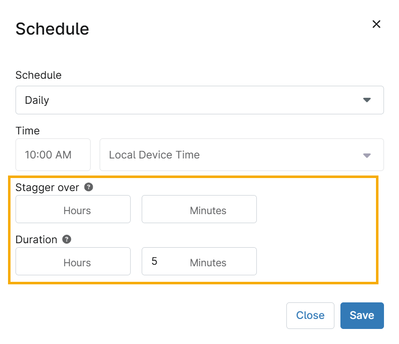Close the Schedule dialog with the X icon
Screen dimensions: 399x344
(x=376, y=24)
